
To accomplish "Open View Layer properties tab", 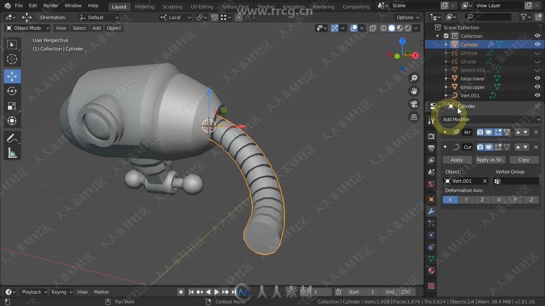I will 431,160.
